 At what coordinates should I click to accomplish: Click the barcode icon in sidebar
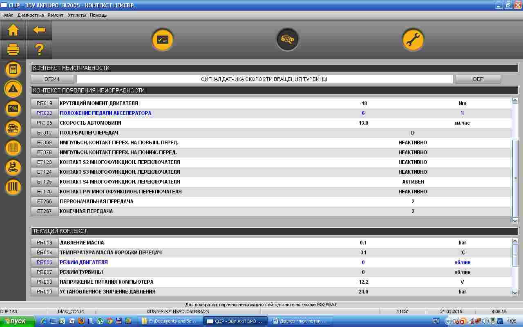coord(13,187)
